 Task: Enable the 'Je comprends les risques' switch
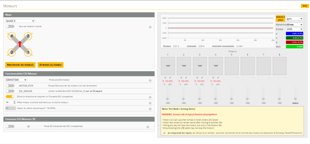click(x=163, y=133)
